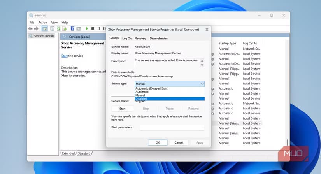Viewport: 321px width, 174px height.
Task: Click the Forward arrow in the toolbar
Action: click(x=36, y=29)
